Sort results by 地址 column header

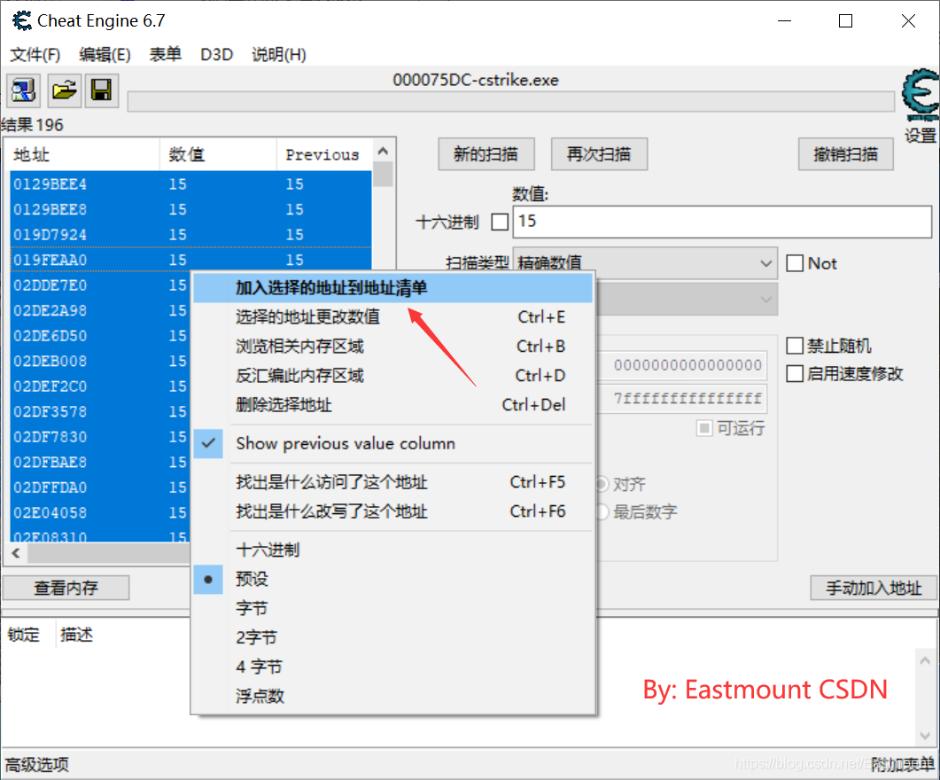[84, 155]
